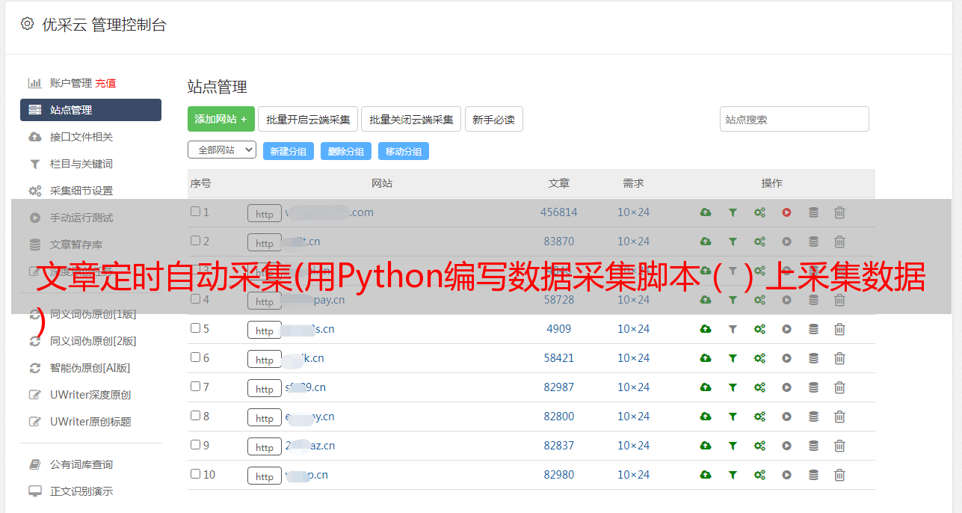Click the 移动分组 button

pos(404,151)
